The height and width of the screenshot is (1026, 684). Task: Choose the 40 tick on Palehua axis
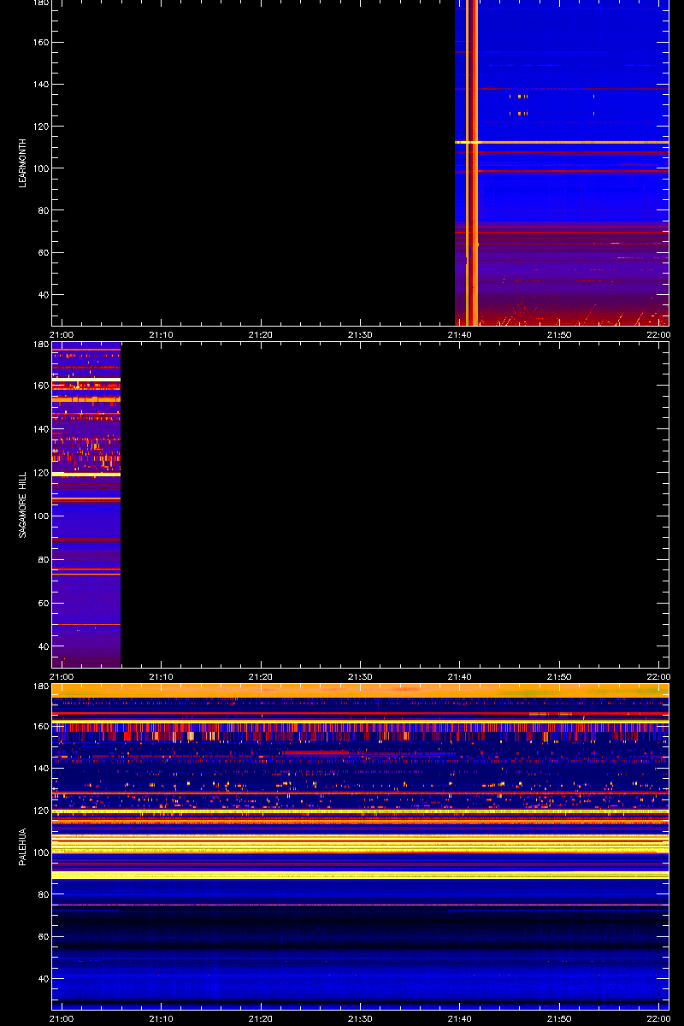(44, 979)
